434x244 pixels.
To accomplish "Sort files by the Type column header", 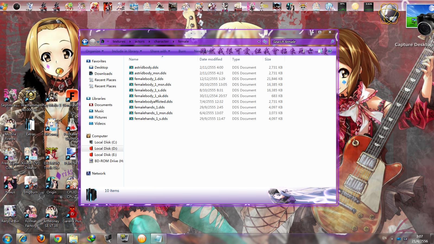I will pyautogui.click(x=246, y=59).
